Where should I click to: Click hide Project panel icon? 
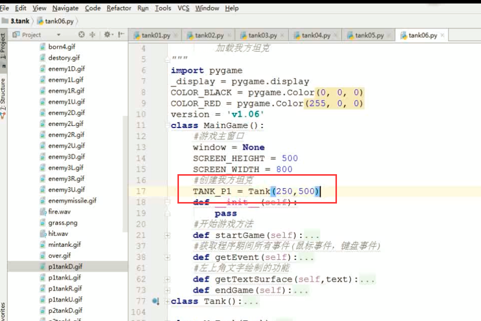click(121, 35)
